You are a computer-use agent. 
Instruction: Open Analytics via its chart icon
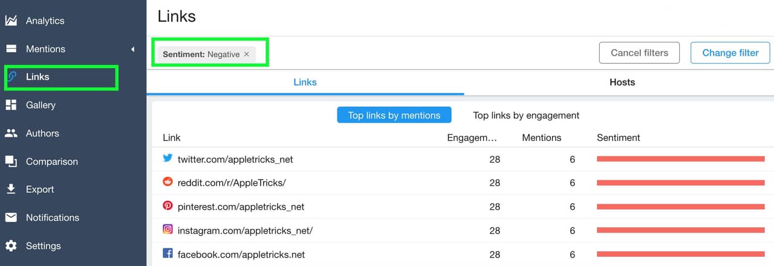11,21
